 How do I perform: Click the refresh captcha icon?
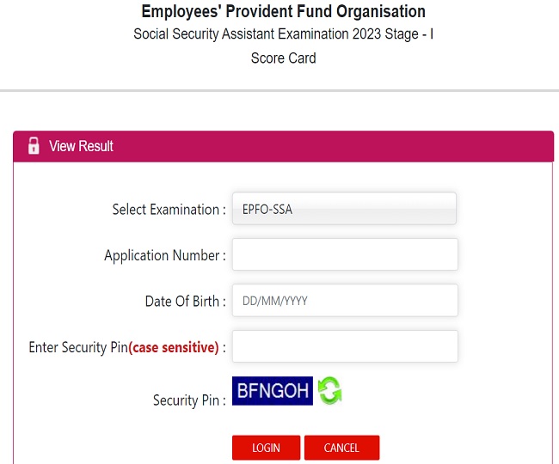click(x=329, y=391)
